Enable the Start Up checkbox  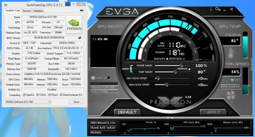109,78
